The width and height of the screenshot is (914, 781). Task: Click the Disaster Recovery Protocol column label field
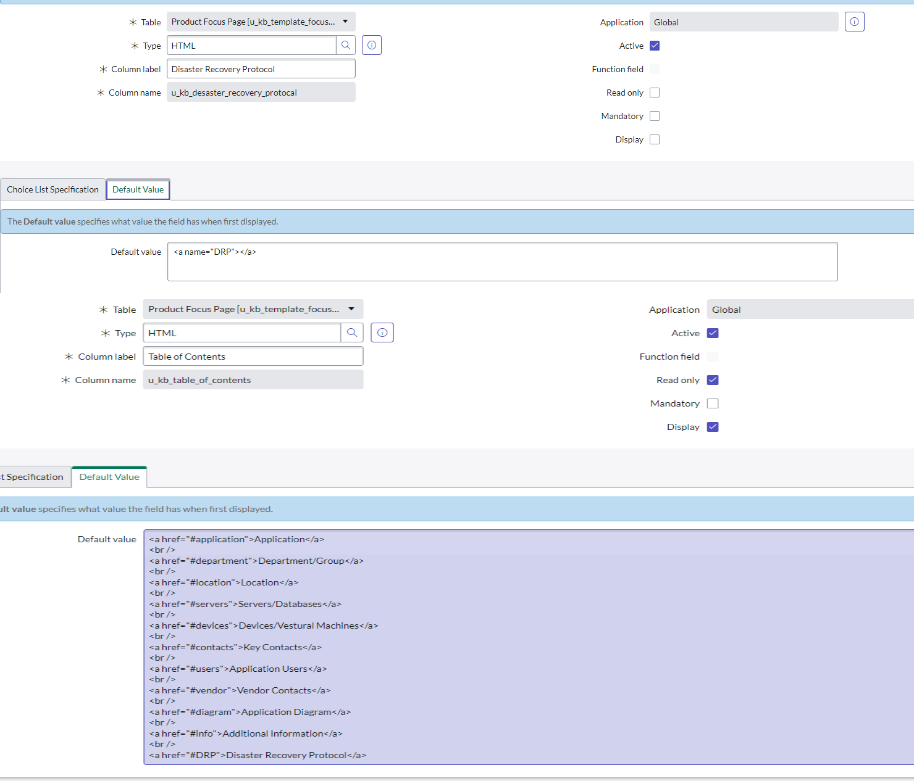coord(261,69)
